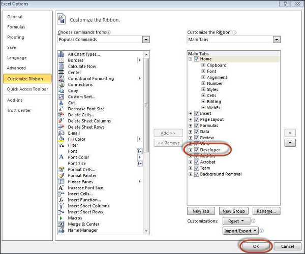
Task: Click the Name Manager icon
Action: tap(61, 230)
